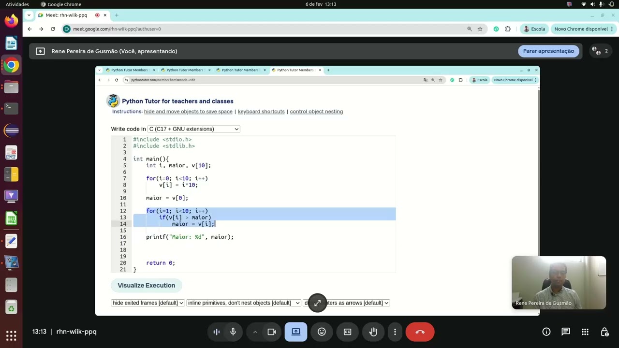Click the line maior = v[0];
619x348 pixels.
[167, 198]
